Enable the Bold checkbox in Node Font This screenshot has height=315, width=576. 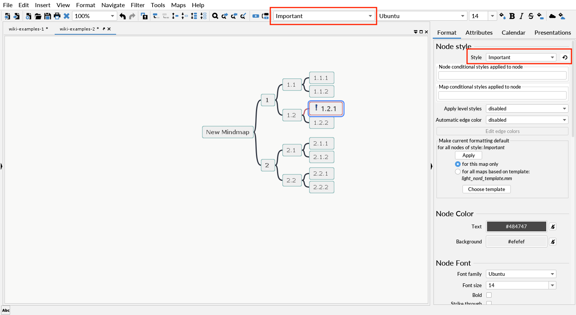point(489,295)
